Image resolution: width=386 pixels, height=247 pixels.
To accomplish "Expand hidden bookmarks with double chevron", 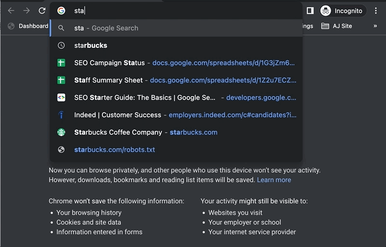I will click(375, 26).
